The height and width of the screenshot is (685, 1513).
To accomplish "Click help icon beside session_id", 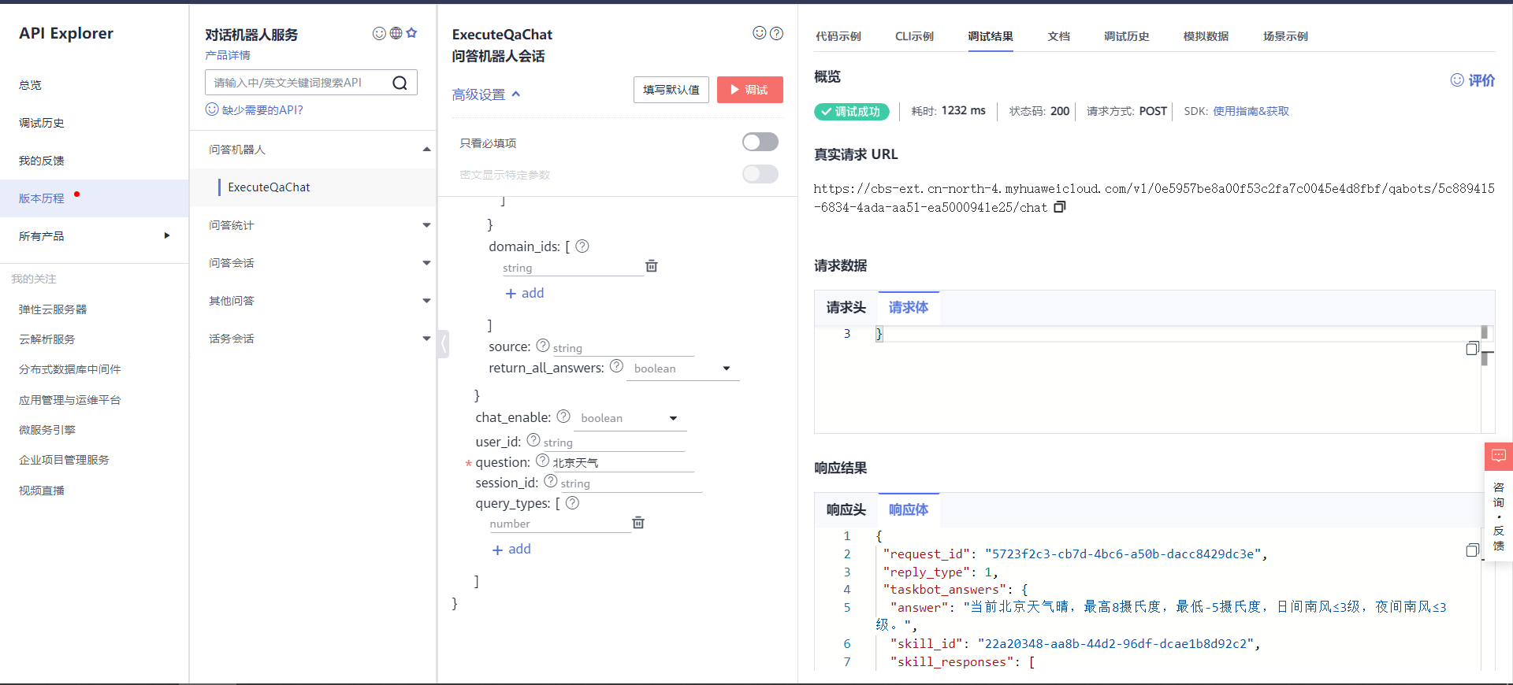I will pyautogui.click(x=551, y=481).
